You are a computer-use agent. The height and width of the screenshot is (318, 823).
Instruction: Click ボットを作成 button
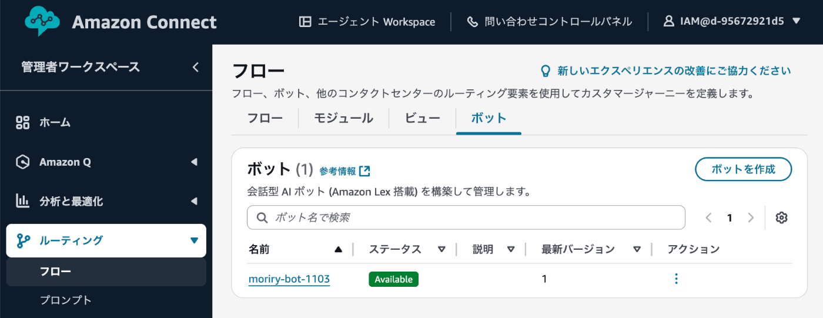(x=744, y=169)
